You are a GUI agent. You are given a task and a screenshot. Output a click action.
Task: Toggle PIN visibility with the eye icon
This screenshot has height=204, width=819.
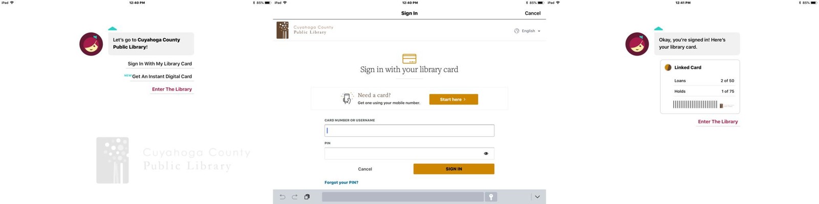click(486, 154)
